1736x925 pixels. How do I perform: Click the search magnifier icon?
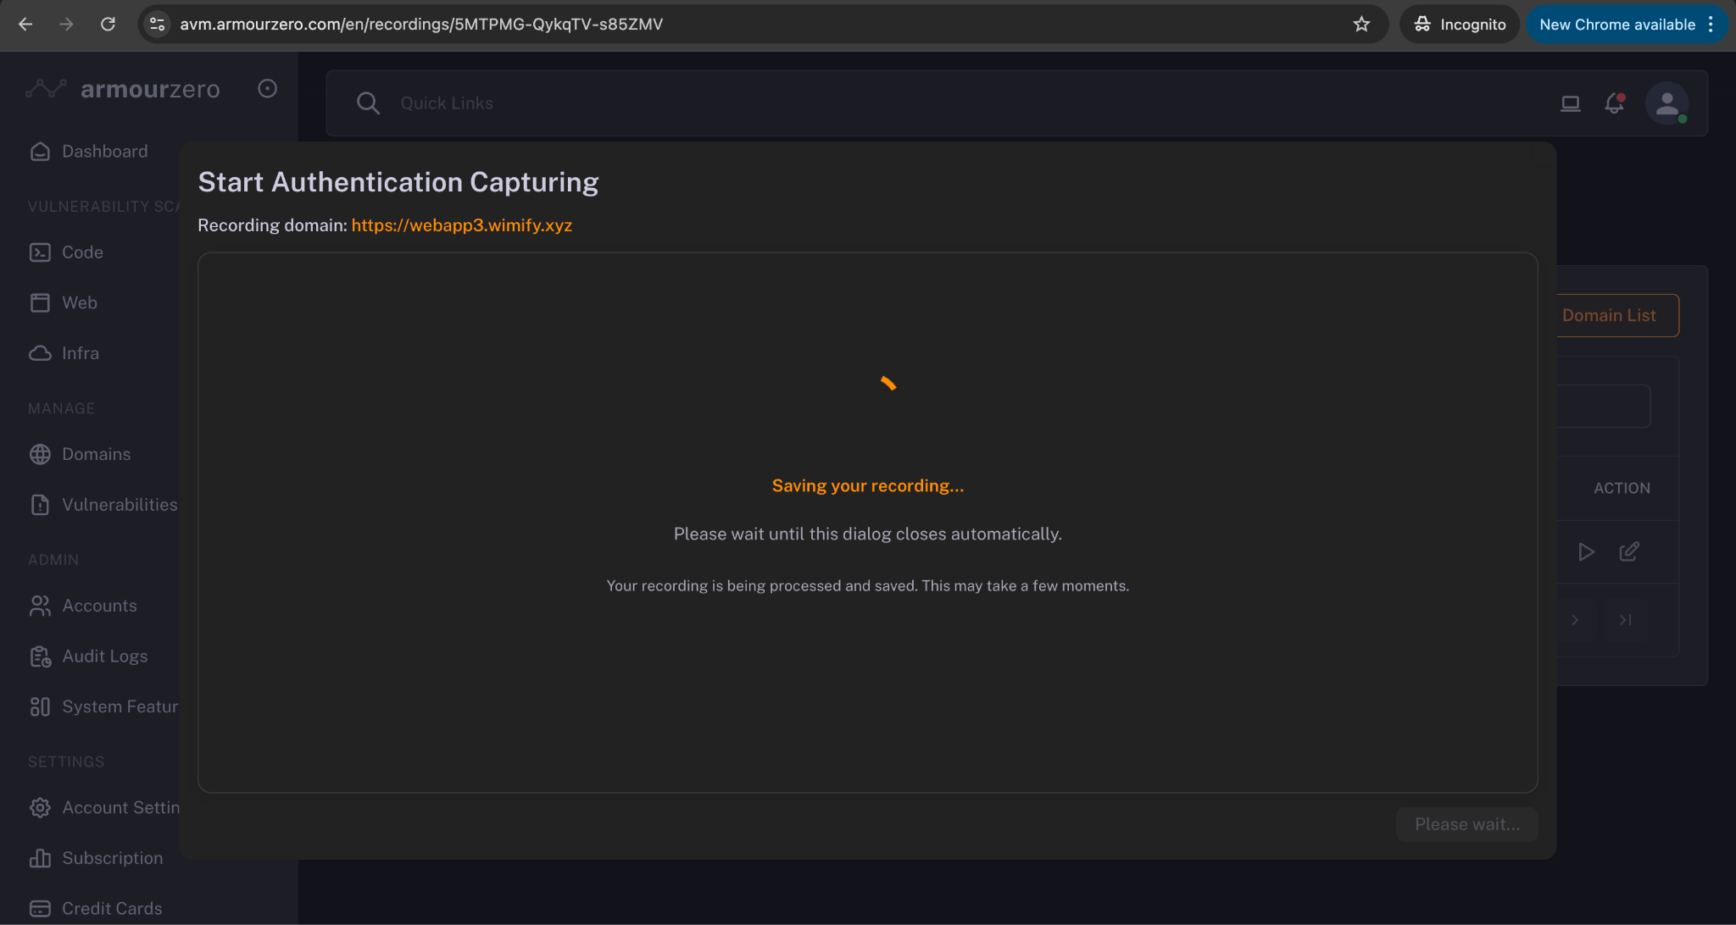[x=368, y=103]
